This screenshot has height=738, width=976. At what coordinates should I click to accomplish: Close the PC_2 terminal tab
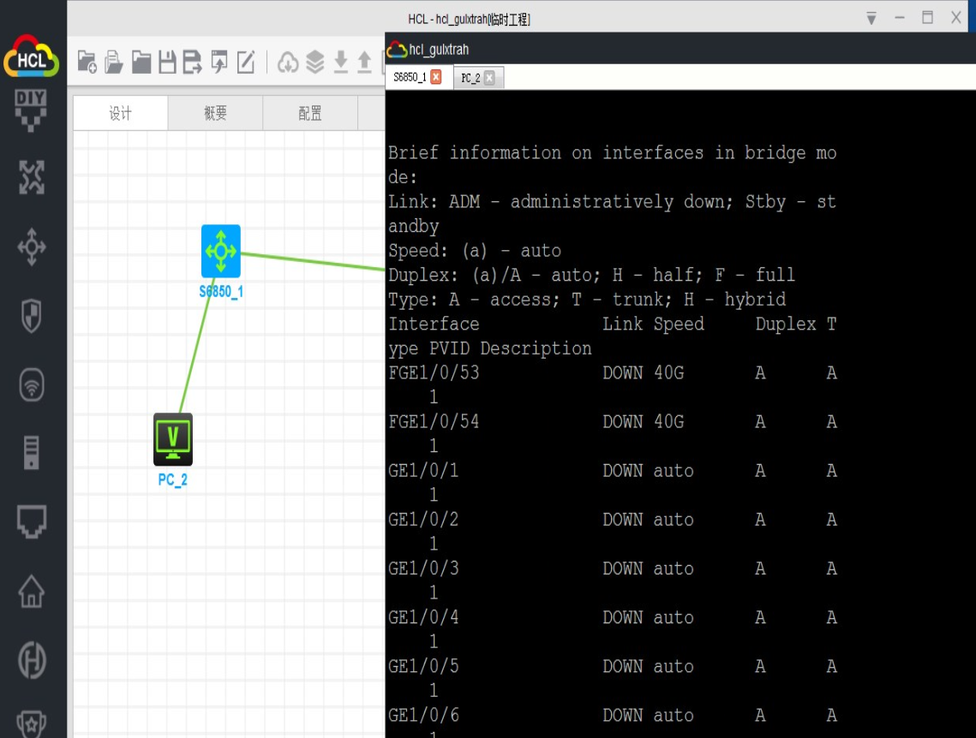tap(489, 78)
